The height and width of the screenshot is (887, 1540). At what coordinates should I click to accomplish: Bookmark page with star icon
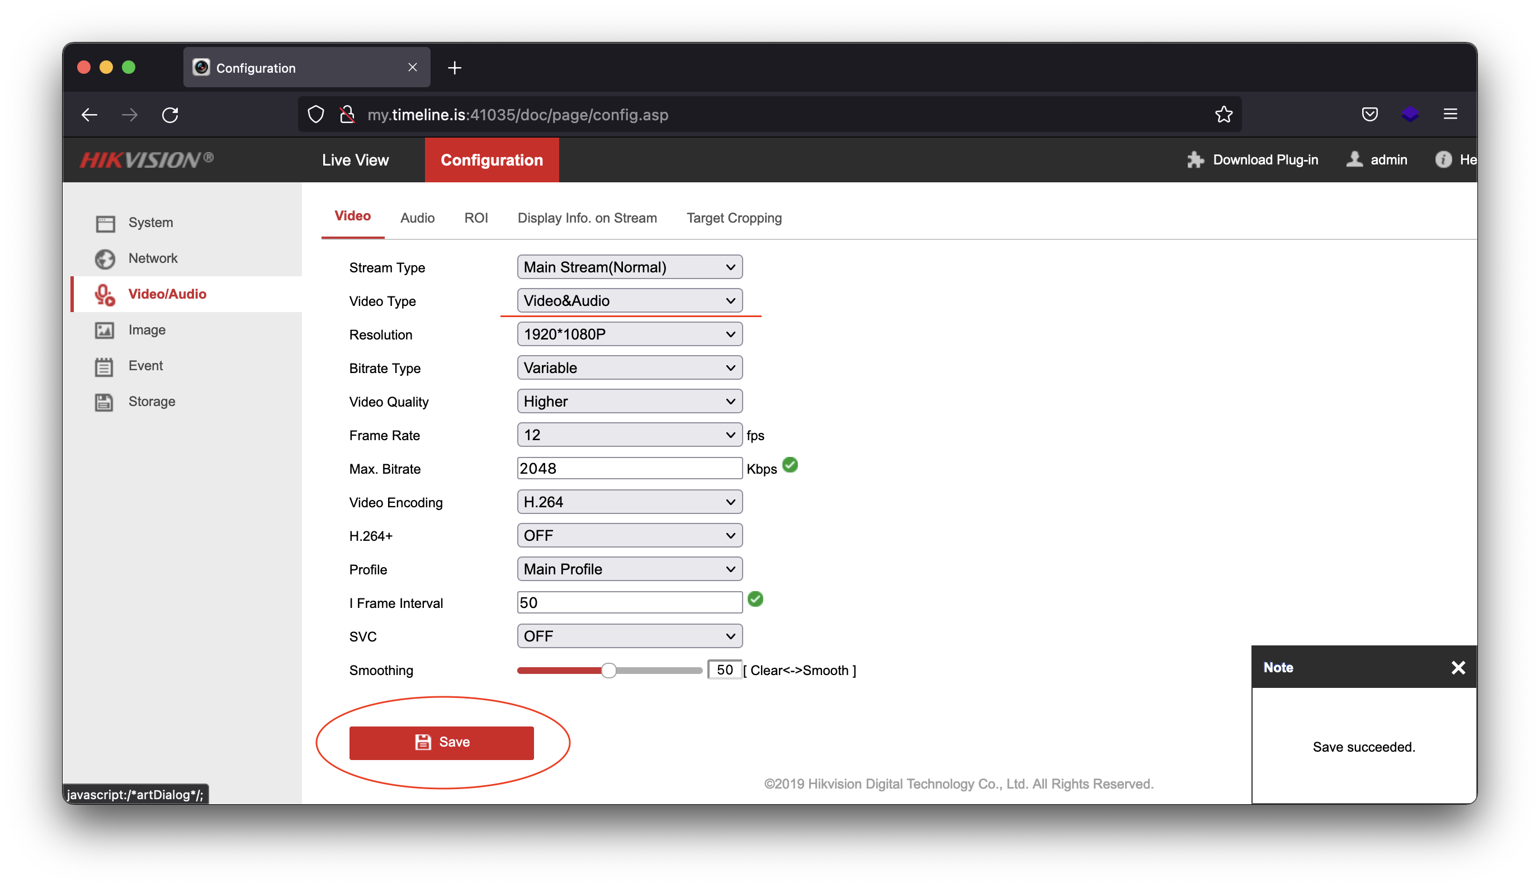coord(1224,115)
